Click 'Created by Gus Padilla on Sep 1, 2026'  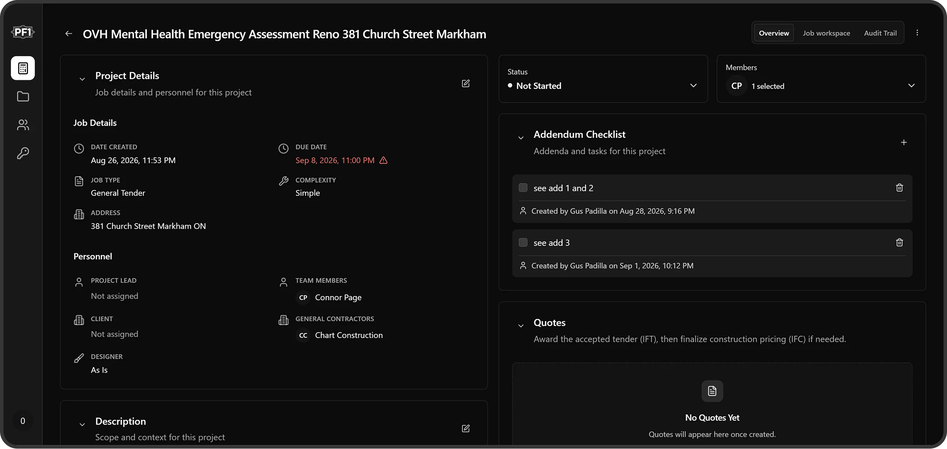tap(612, 266)
